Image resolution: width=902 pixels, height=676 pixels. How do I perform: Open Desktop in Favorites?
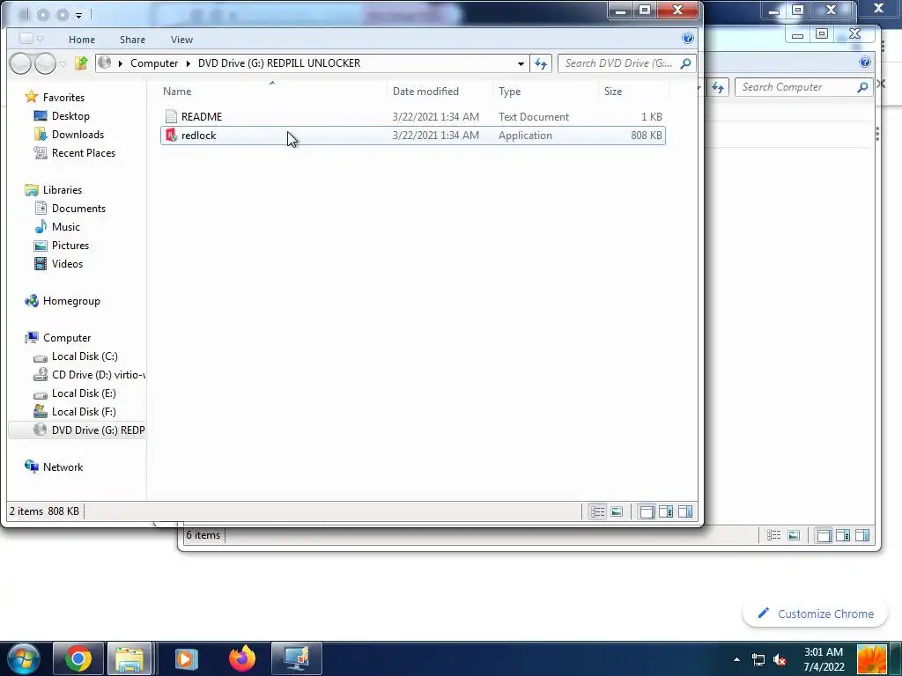point(70,116)
